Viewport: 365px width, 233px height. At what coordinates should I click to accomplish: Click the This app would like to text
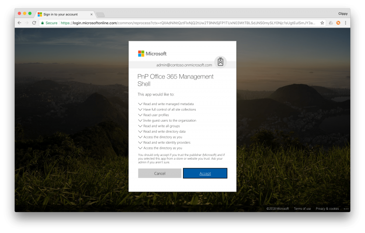coord(156,94)
